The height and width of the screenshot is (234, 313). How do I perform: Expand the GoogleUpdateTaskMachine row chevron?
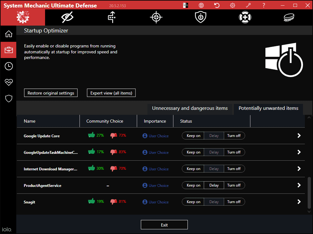tap(299, 152)
